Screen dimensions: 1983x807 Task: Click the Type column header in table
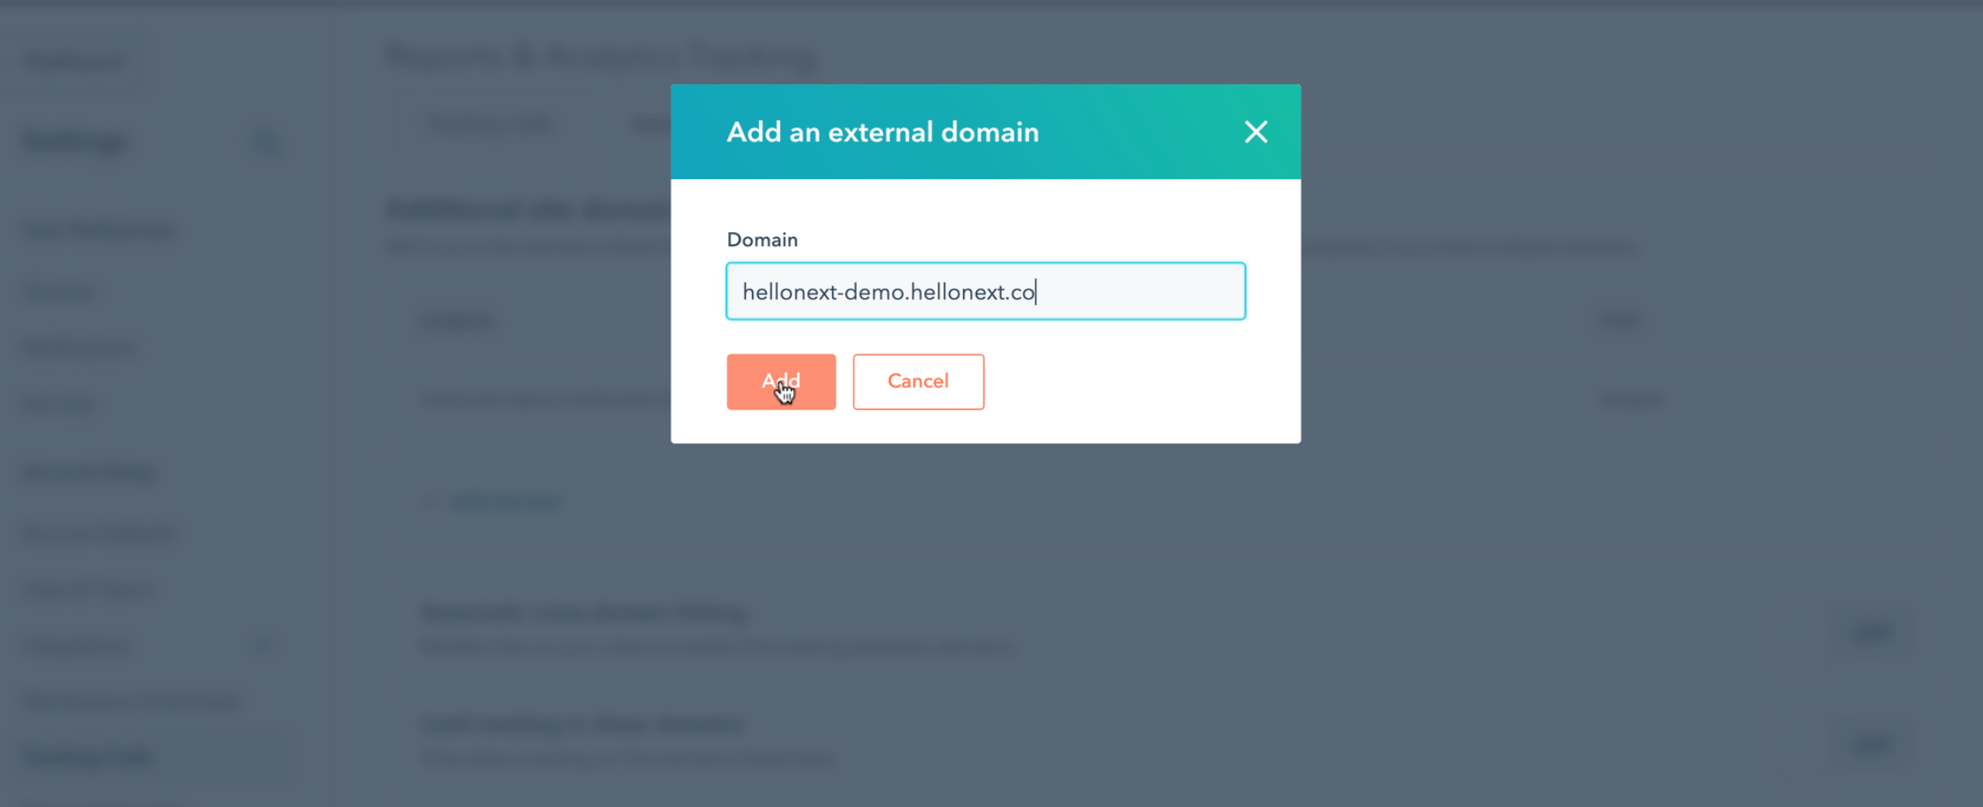pos(1619,320)
